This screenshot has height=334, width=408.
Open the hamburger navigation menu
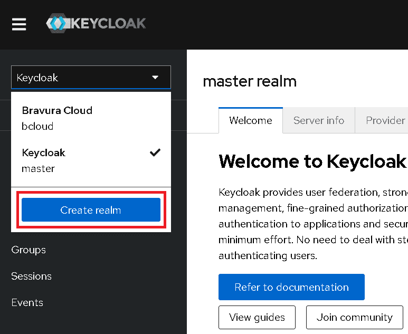tap(19, 24)
